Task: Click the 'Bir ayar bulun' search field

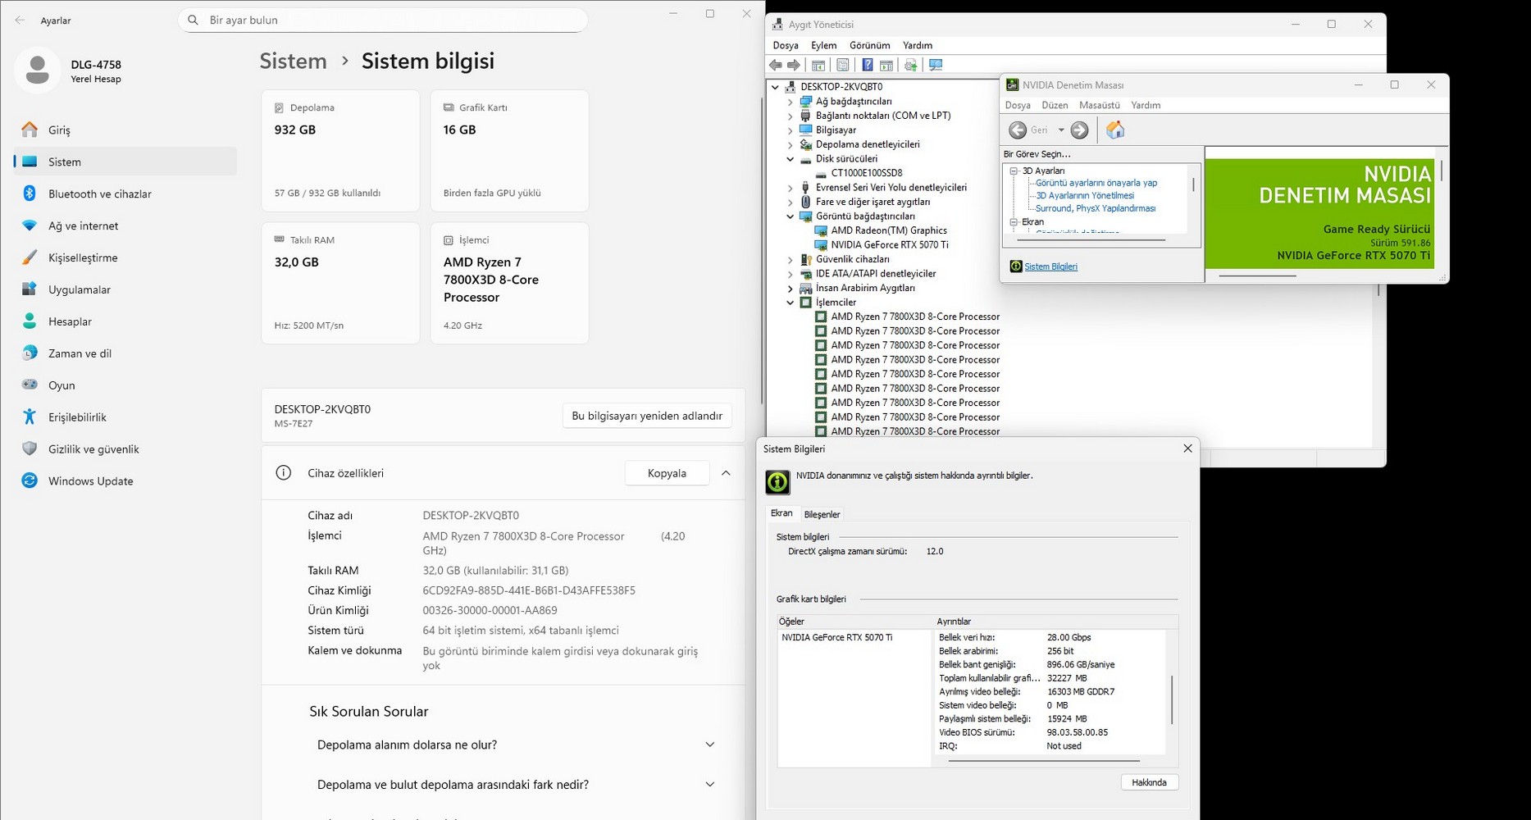Action: click(382, 20)
